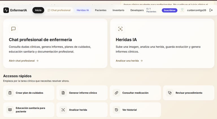Click the document icon for clinical report
Screen dimensions: 217x119
point(63,93)
